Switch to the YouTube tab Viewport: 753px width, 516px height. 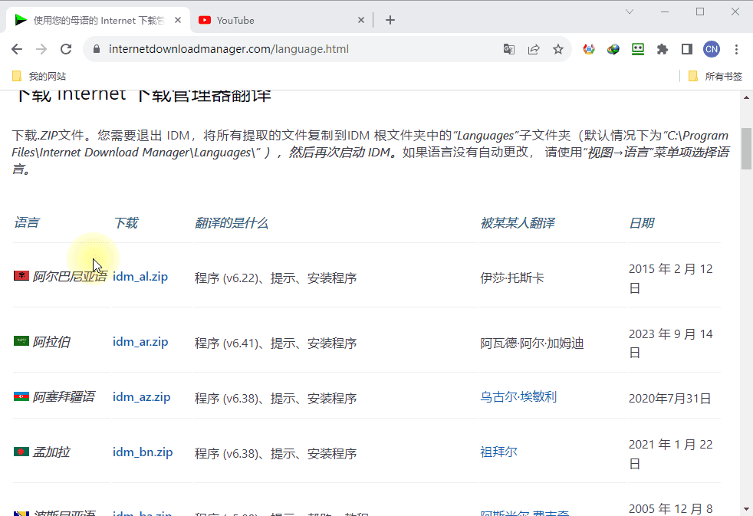(281, 20)
